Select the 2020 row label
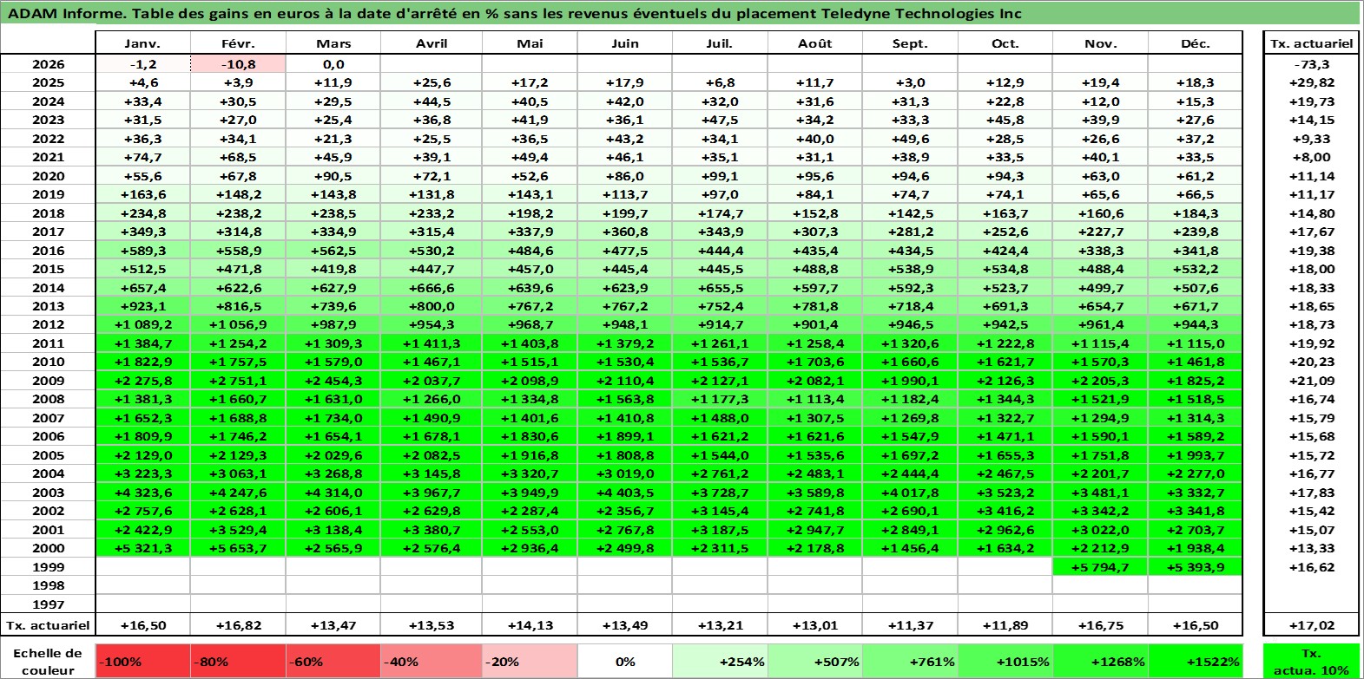The image size is (1364, 679). pos(48,176)
